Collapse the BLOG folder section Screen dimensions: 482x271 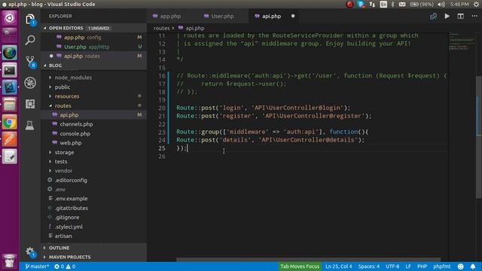(x=93, y=65)
